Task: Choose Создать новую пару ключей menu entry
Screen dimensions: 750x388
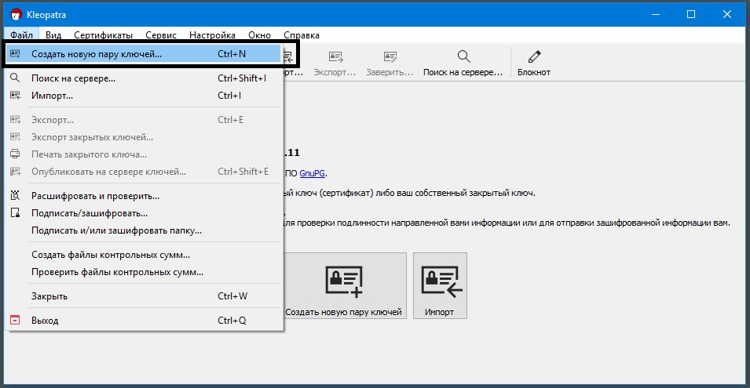Action: pyautogui.click(x=143, y=54)
